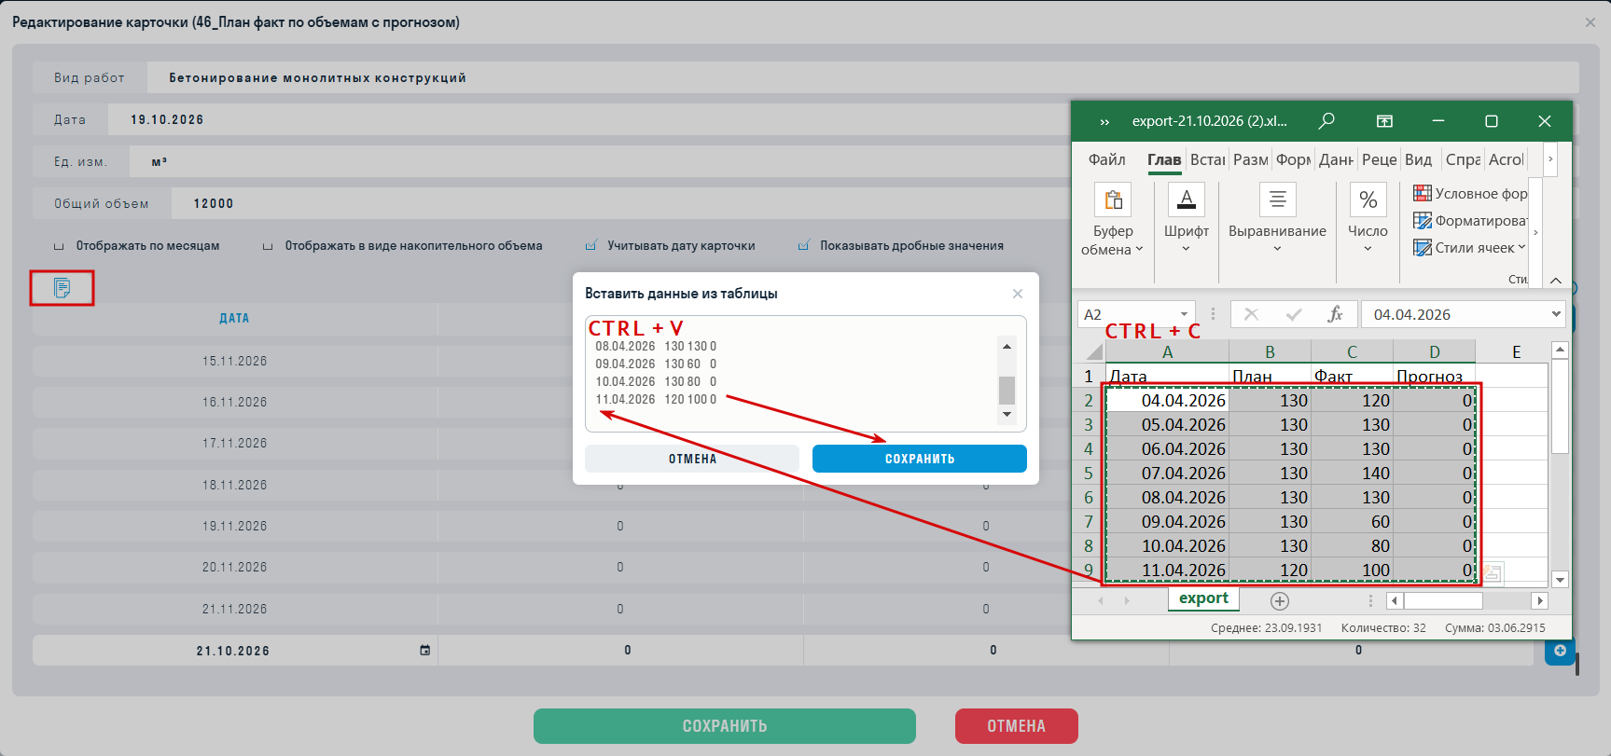The height and width of the screenshot is (756, 1611).
Task: Toggle 'Отображать в виде накопительного объема' checkbox
Action: (x=268, y=246)
